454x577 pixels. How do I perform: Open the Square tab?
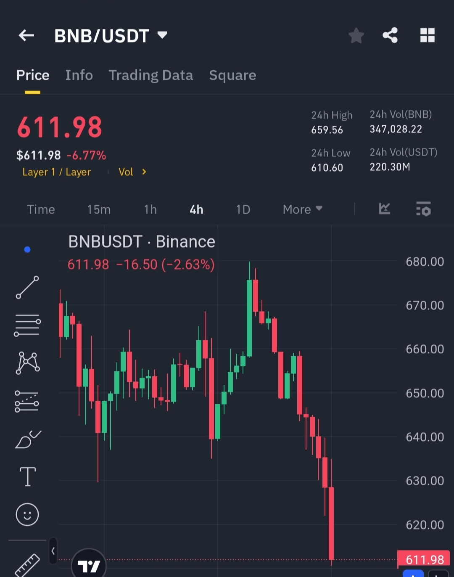232,75
